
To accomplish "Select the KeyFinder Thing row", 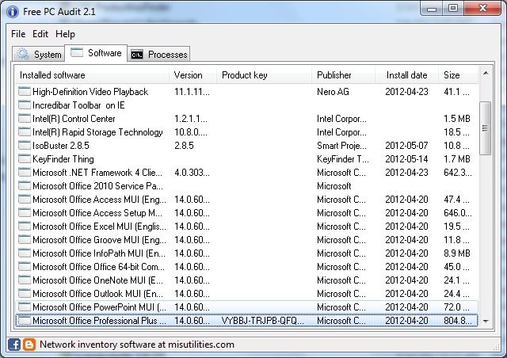I will pyautogui.click(x=246, y=159).
